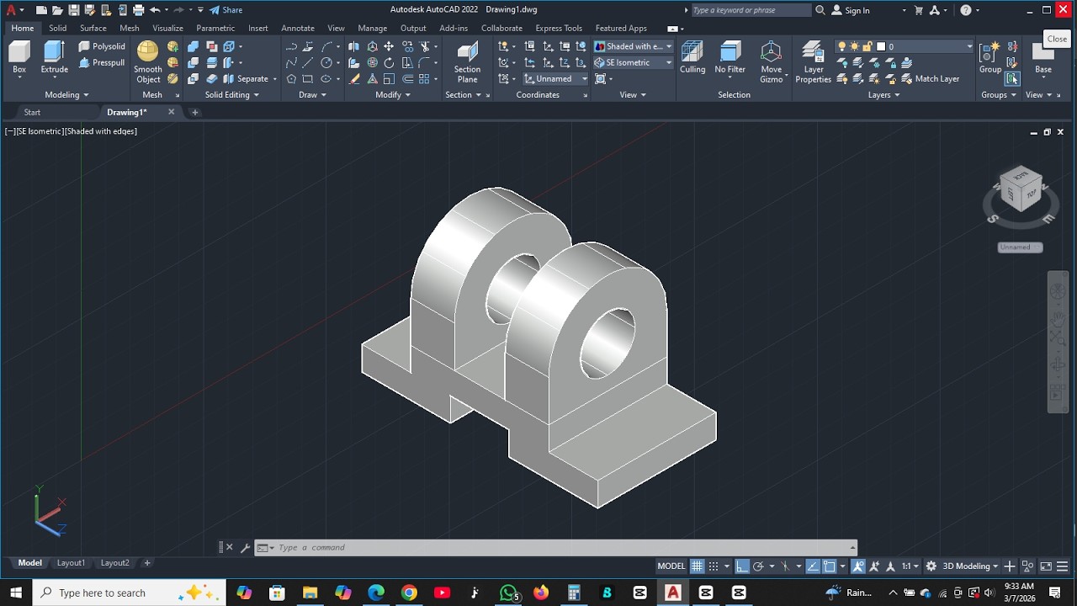Open Layer Properties manager
This screenshot has width=1077, height=606.
click(x=813, y=62)
